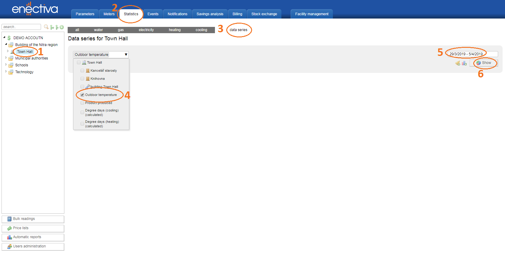Select the electricity filter tab
Image resolution: width=505 pixels, height=254 pixels.
click(146, 30)
